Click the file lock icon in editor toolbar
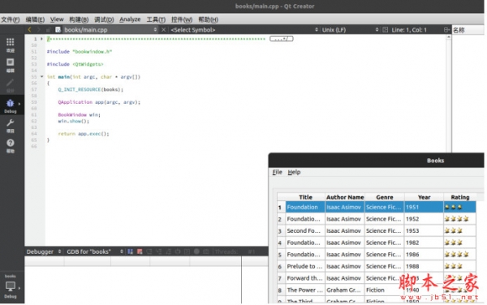 point(48,30)
